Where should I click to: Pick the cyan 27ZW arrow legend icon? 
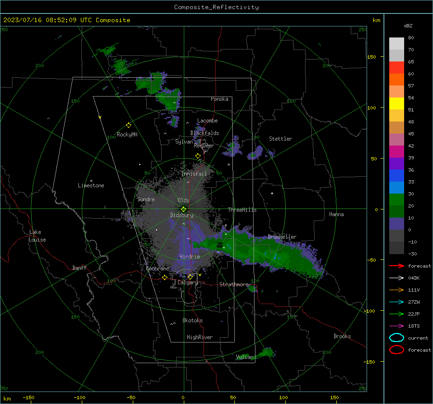(396, 302)
